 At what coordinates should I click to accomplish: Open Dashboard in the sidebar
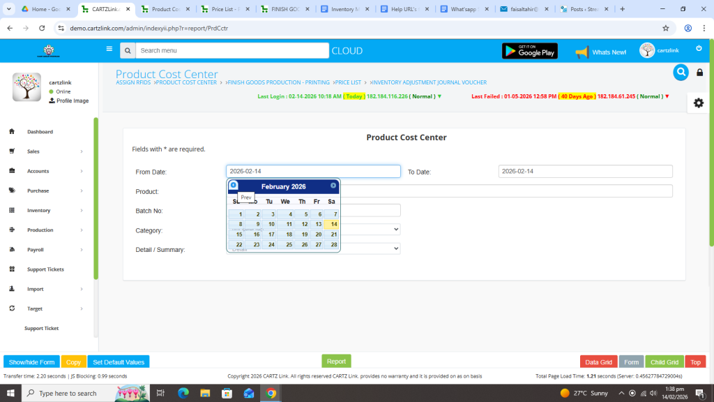40,132
